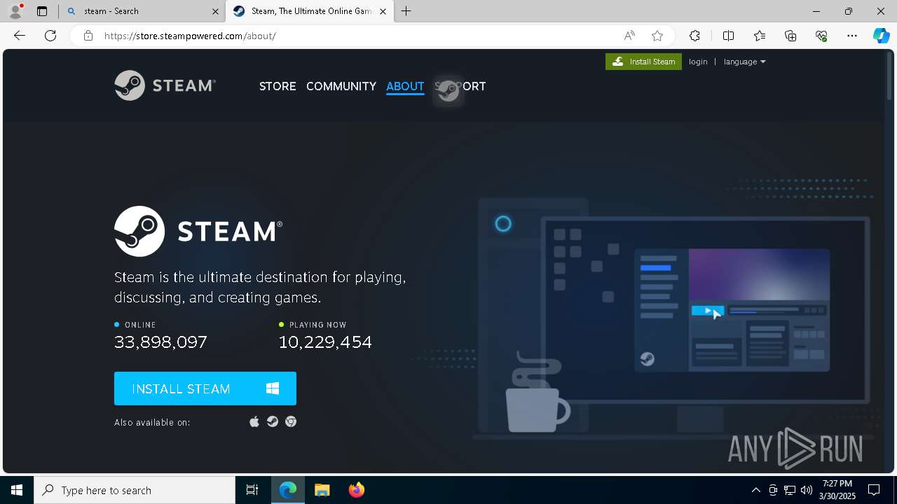This screenshot has height=504, width=897.
Task: Open the SUPPORT menu item
Action: 460,86
